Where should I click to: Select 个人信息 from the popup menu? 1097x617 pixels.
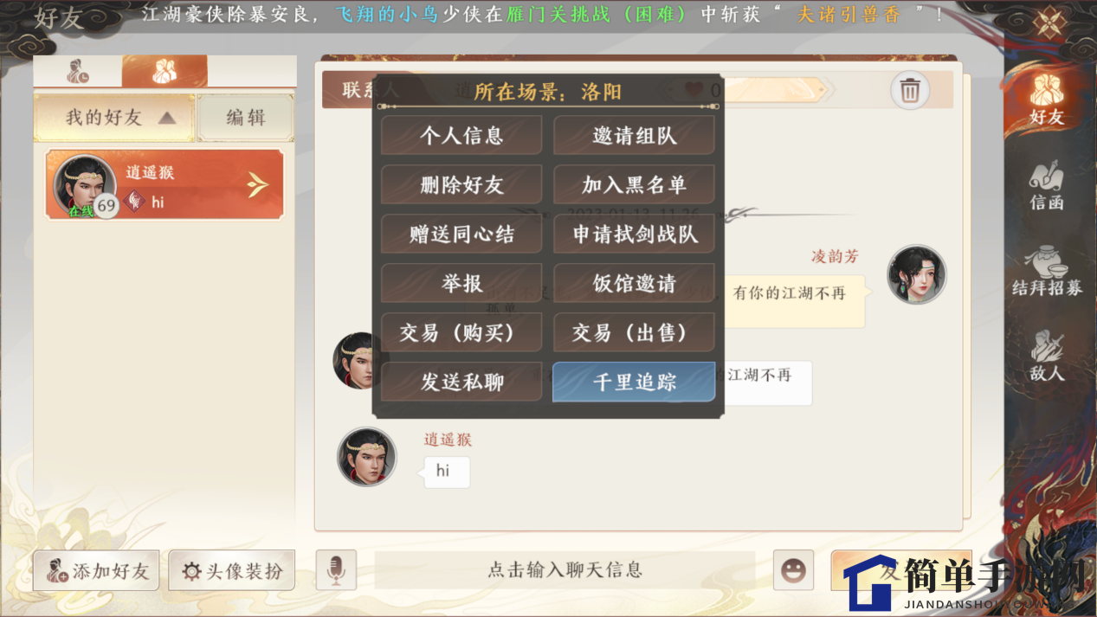tap(461, 136)
